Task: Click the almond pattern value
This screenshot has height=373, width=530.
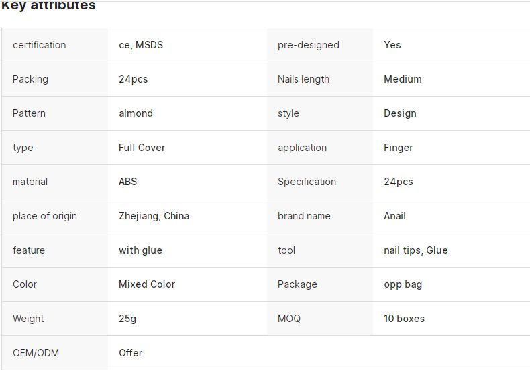Action: [x=136, y=113]
